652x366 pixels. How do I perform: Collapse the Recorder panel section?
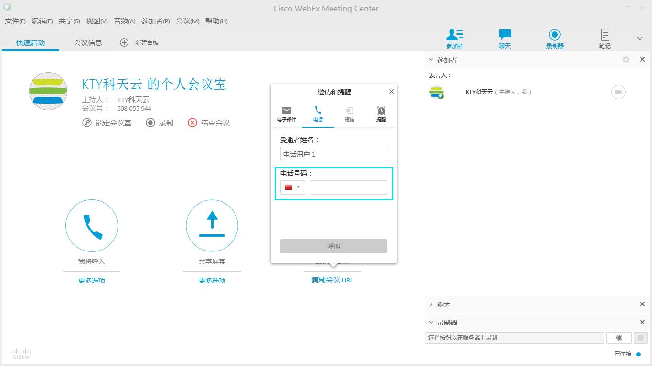pyautogui.click(x=431, y=323)
